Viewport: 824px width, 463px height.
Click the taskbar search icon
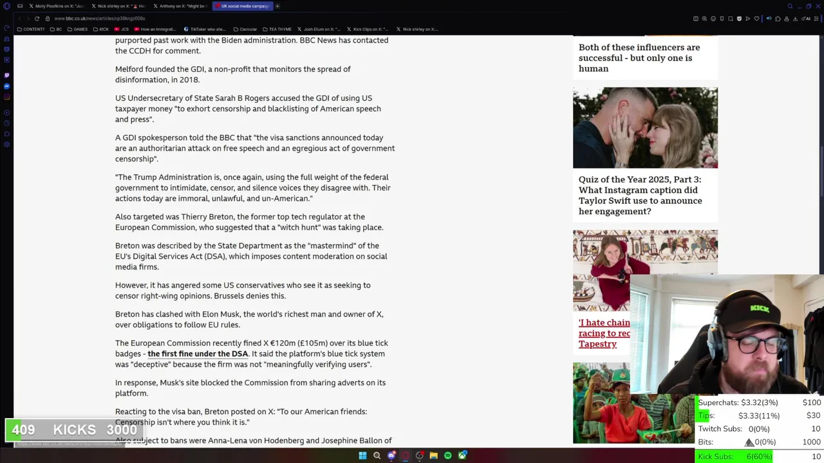377,455
